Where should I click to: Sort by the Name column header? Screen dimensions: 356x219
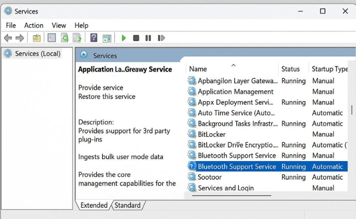[198, 69]
